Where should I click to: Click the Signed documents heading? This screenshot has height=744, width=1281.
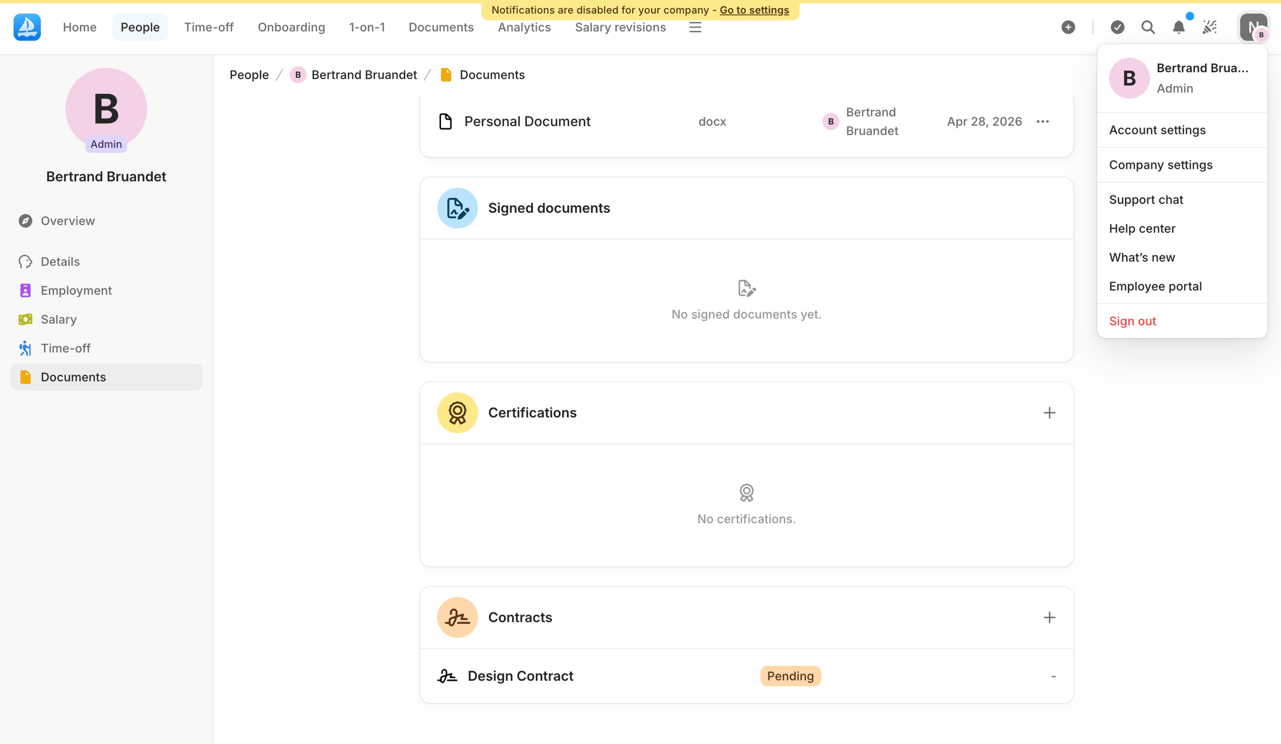point(549,208)
